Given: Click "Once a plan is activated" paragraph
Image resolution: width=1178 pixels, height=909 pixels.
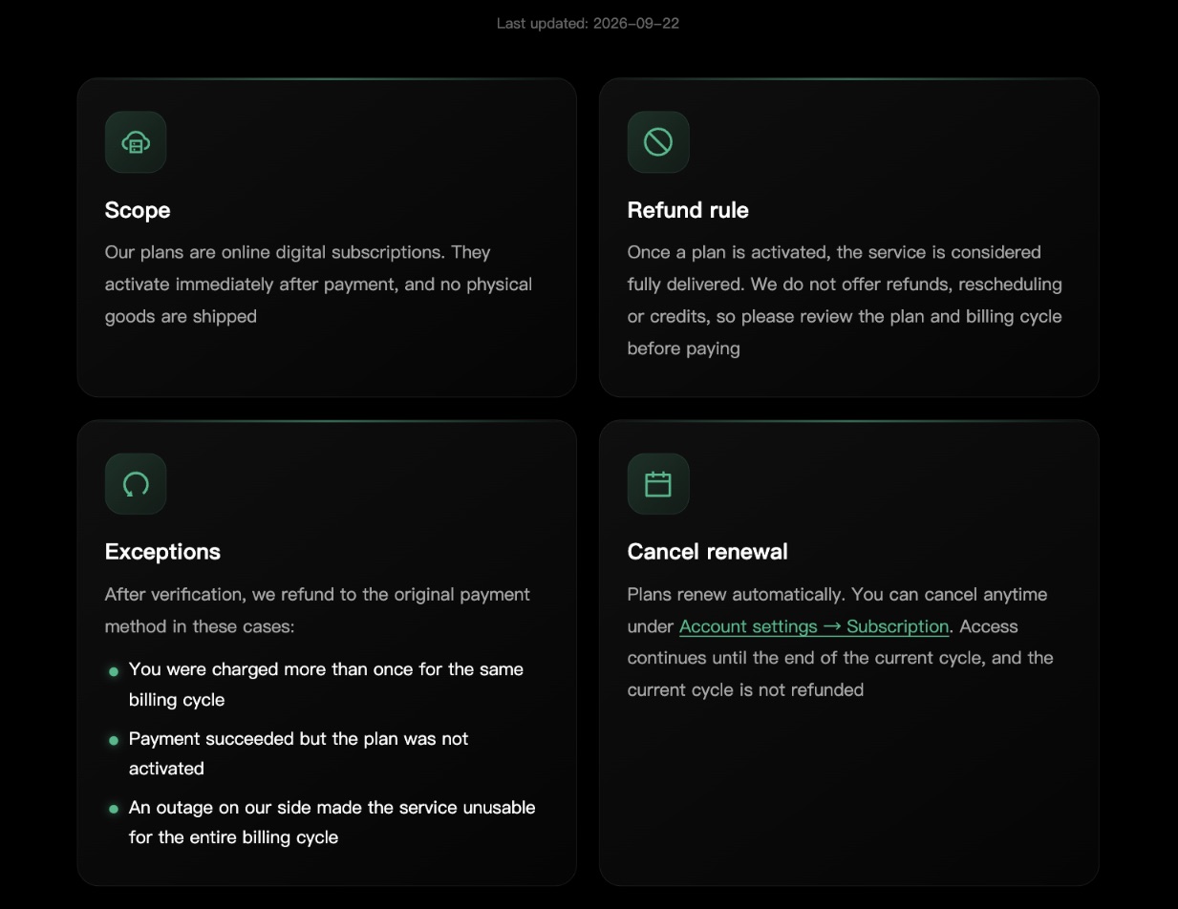Looking at the screenshot, I should coord(845,300).
